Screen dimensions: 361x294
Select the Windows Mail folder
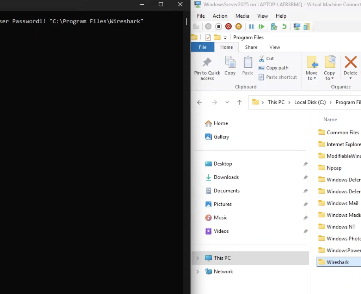[338, 203]
